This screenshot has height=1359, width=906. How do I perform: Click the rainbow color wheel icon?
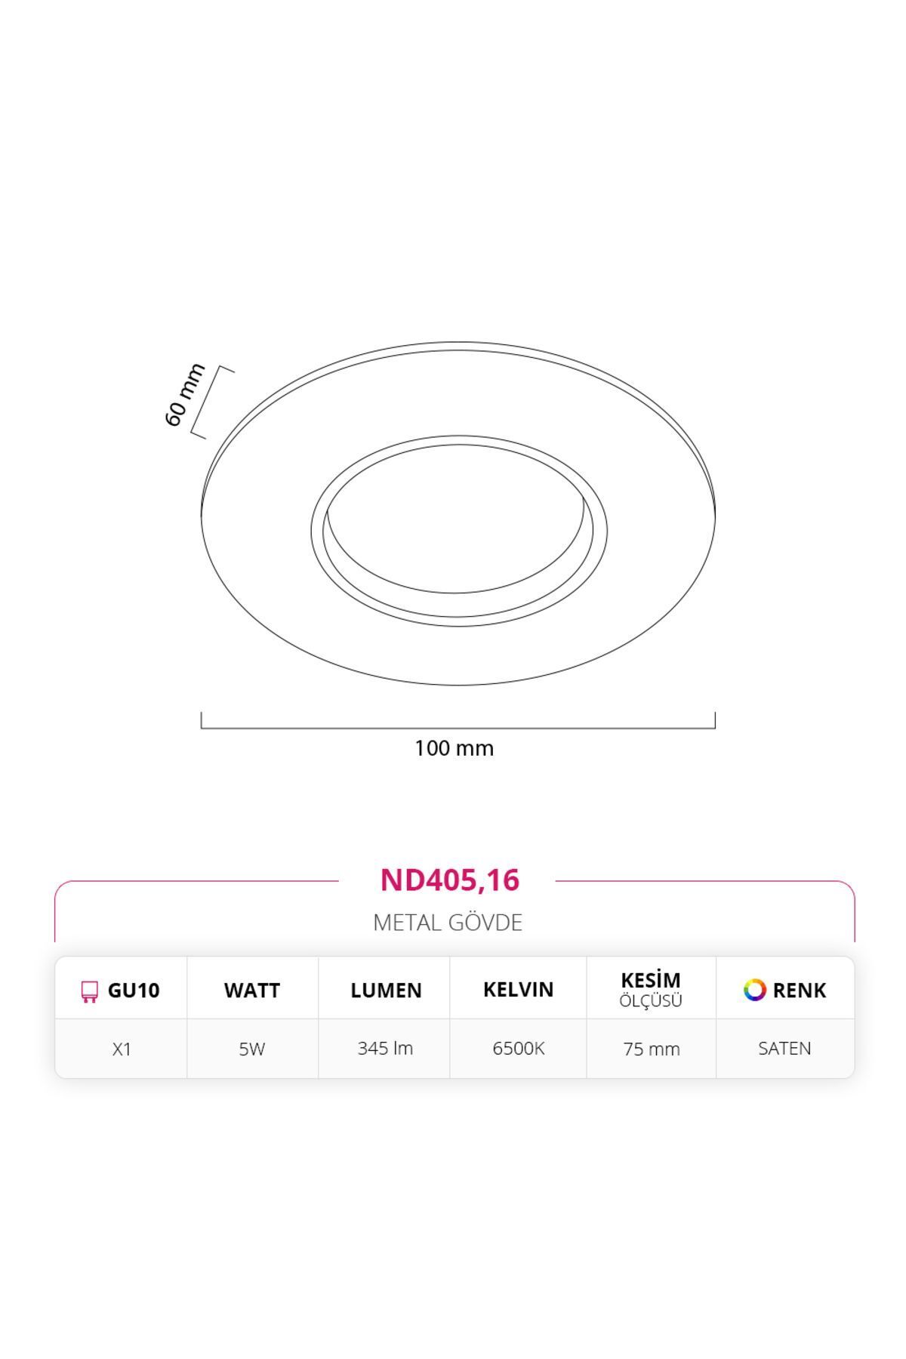[x=754, y=990]
